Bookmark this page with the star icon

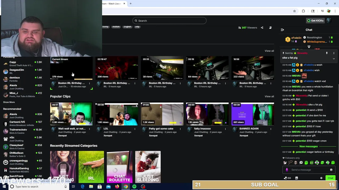[294, 11]
